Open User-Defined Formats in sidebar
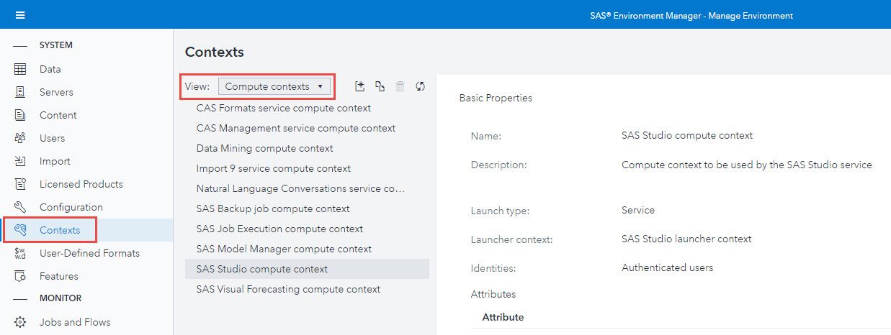 [x=89, y=253]
